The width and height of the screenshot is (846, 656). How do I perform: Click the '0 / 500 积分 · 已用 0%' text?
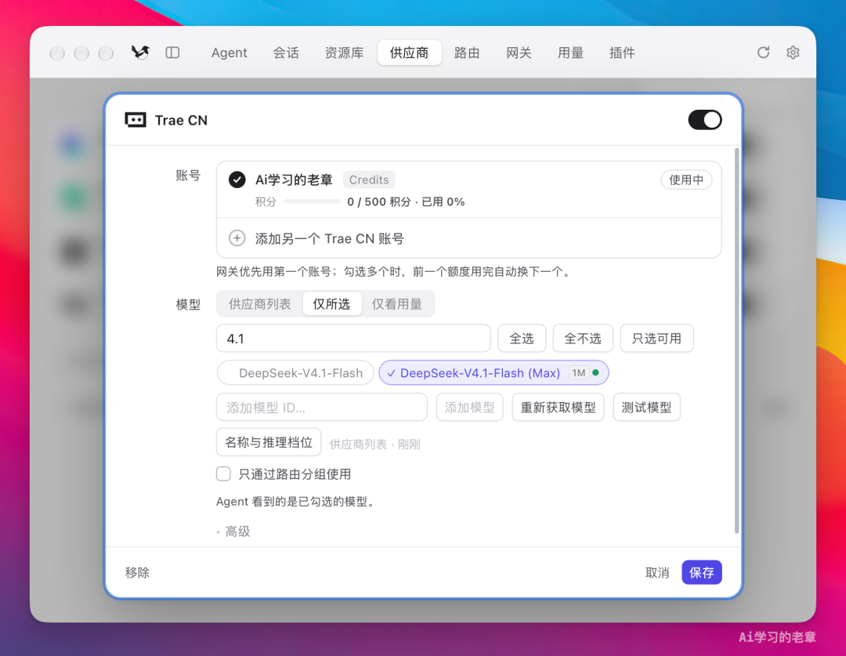pyautogui.click(x=406, y=202)
